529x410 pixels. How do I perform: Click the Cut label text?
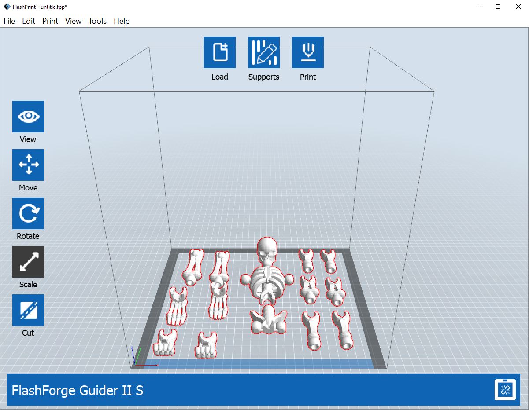tap(28, 333)
